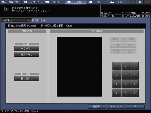Choose the 枠消し button in erase width panel
151x113 pixels.
pyautogui.click(x=117, y=39)
